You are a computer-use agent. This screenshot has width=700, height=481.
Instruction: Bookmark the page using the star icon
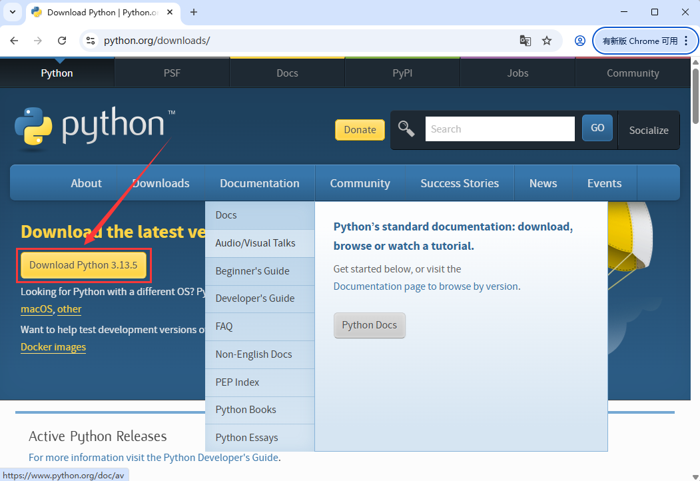[547, 41]
